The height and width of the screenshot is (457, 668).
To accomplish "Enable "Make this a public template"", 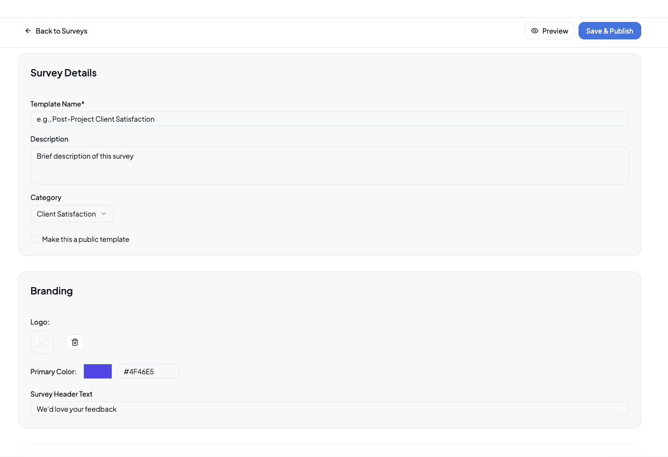I will point(34,239).
